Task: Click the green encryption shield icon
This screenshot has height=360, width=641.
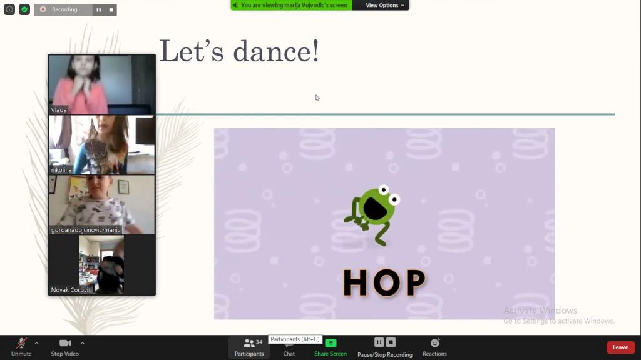Action: [24, 9]
